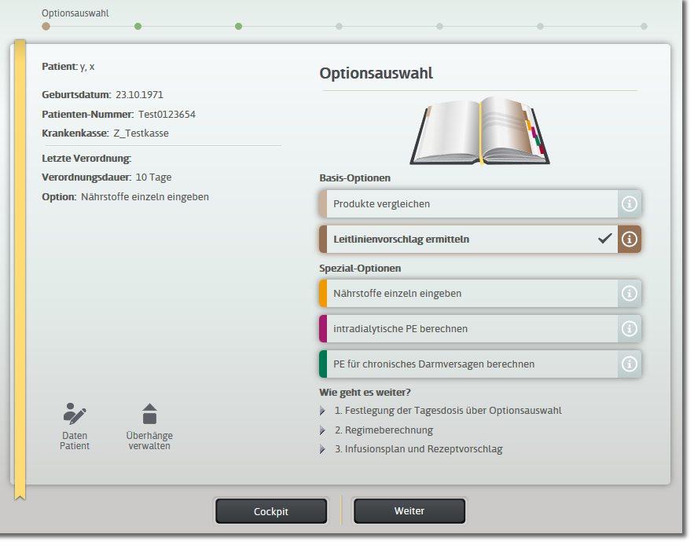This screenshot has height=545, width=694.
Task: Click third green progress step dot
Action: tap(239, 27)
